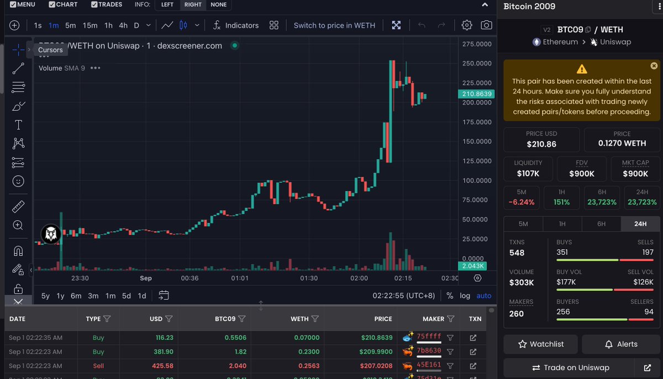
Task: Copy the BTC09 token address
Action: pos(588,30)
